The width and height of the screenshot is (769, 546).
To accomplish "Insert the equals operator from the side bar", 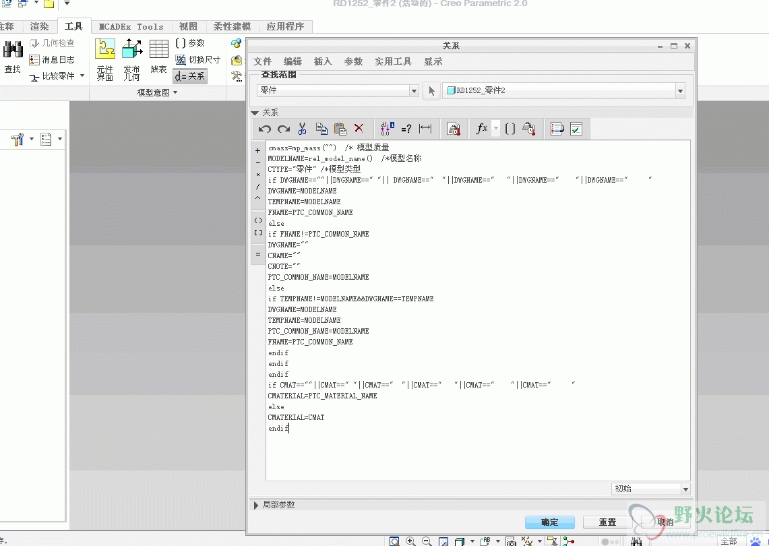I will pos(258,254).
